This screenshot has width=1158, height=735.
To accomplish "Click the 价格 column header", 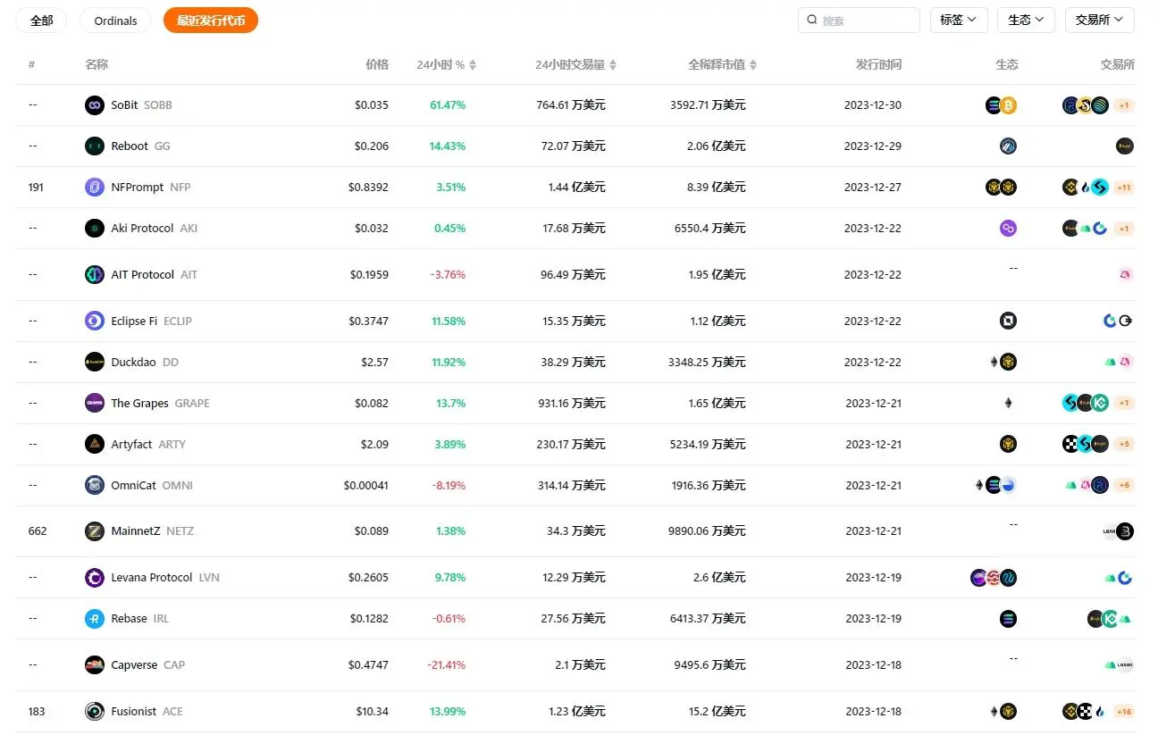I will pyautogui.click(x=377, y=64).
